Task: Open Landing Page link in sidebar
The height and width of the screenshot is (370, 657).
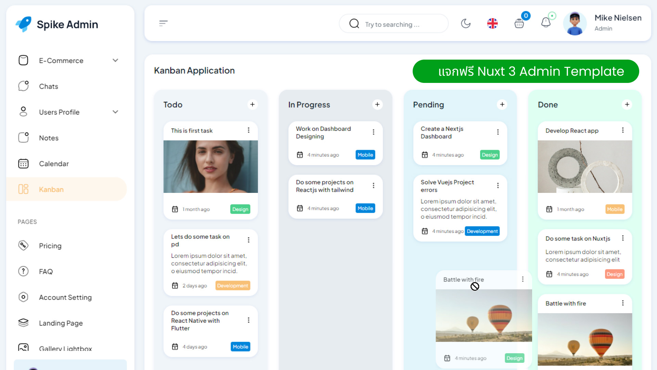Action: click(x=67, y=323)
